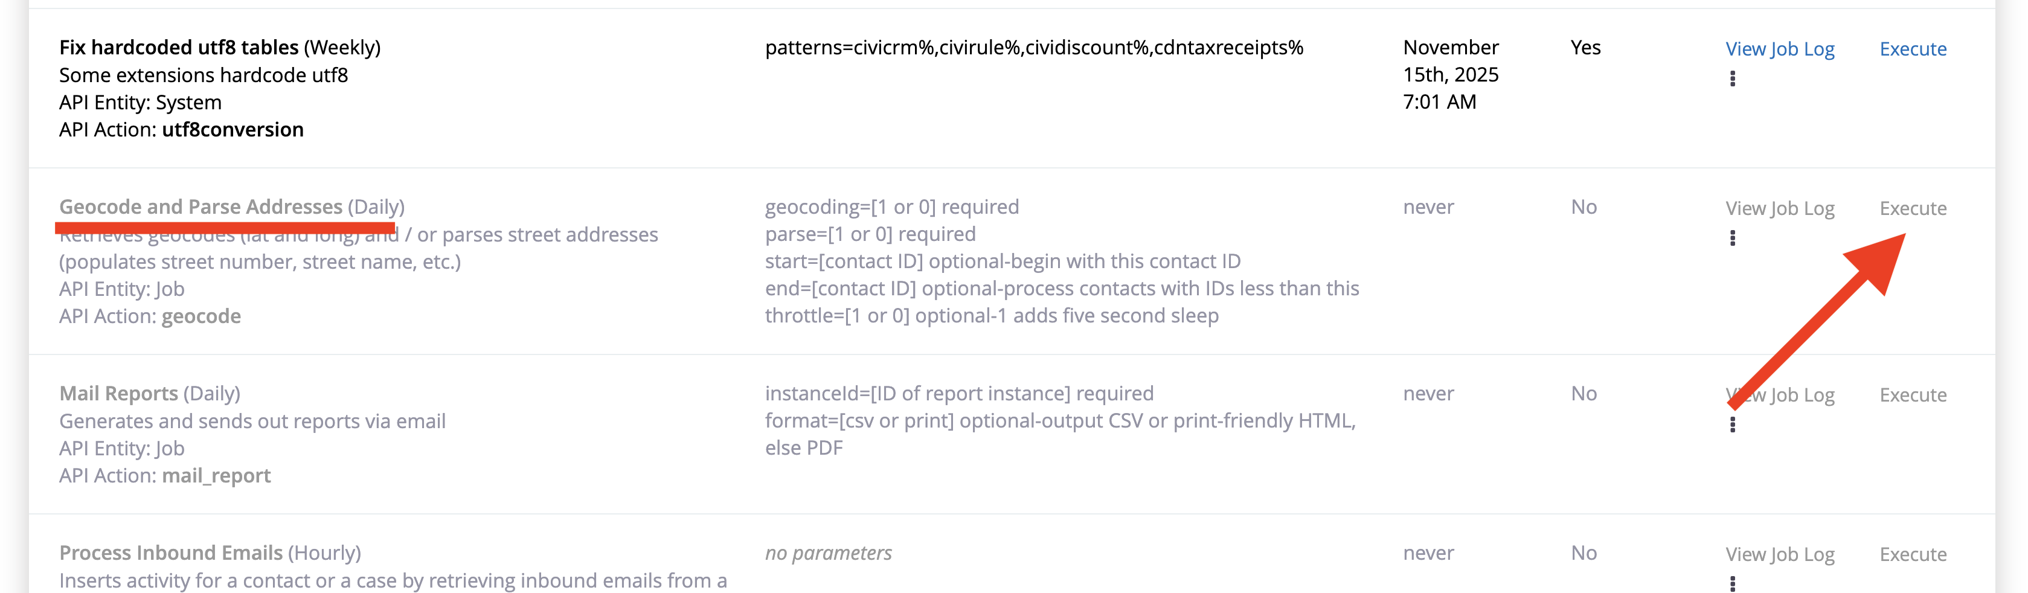Click the November 15th, 2025 last run date
Viewport: 2028px width, 593px height.
point(1450,74)
